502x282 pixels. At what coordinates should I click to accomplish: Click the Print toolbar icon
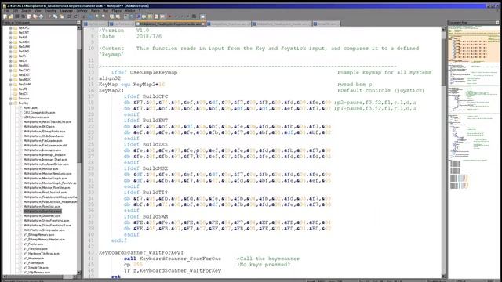41,16
